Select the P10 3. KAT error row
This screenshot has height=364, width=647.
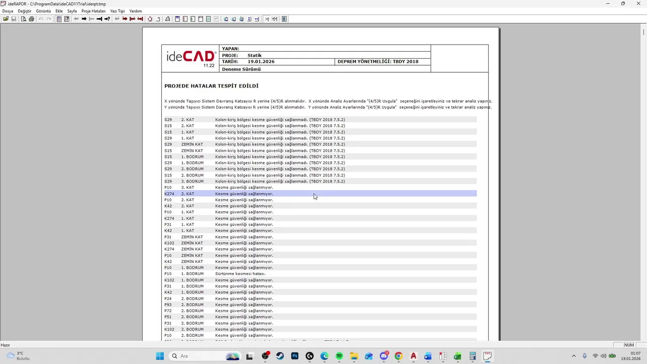point(320,188)
